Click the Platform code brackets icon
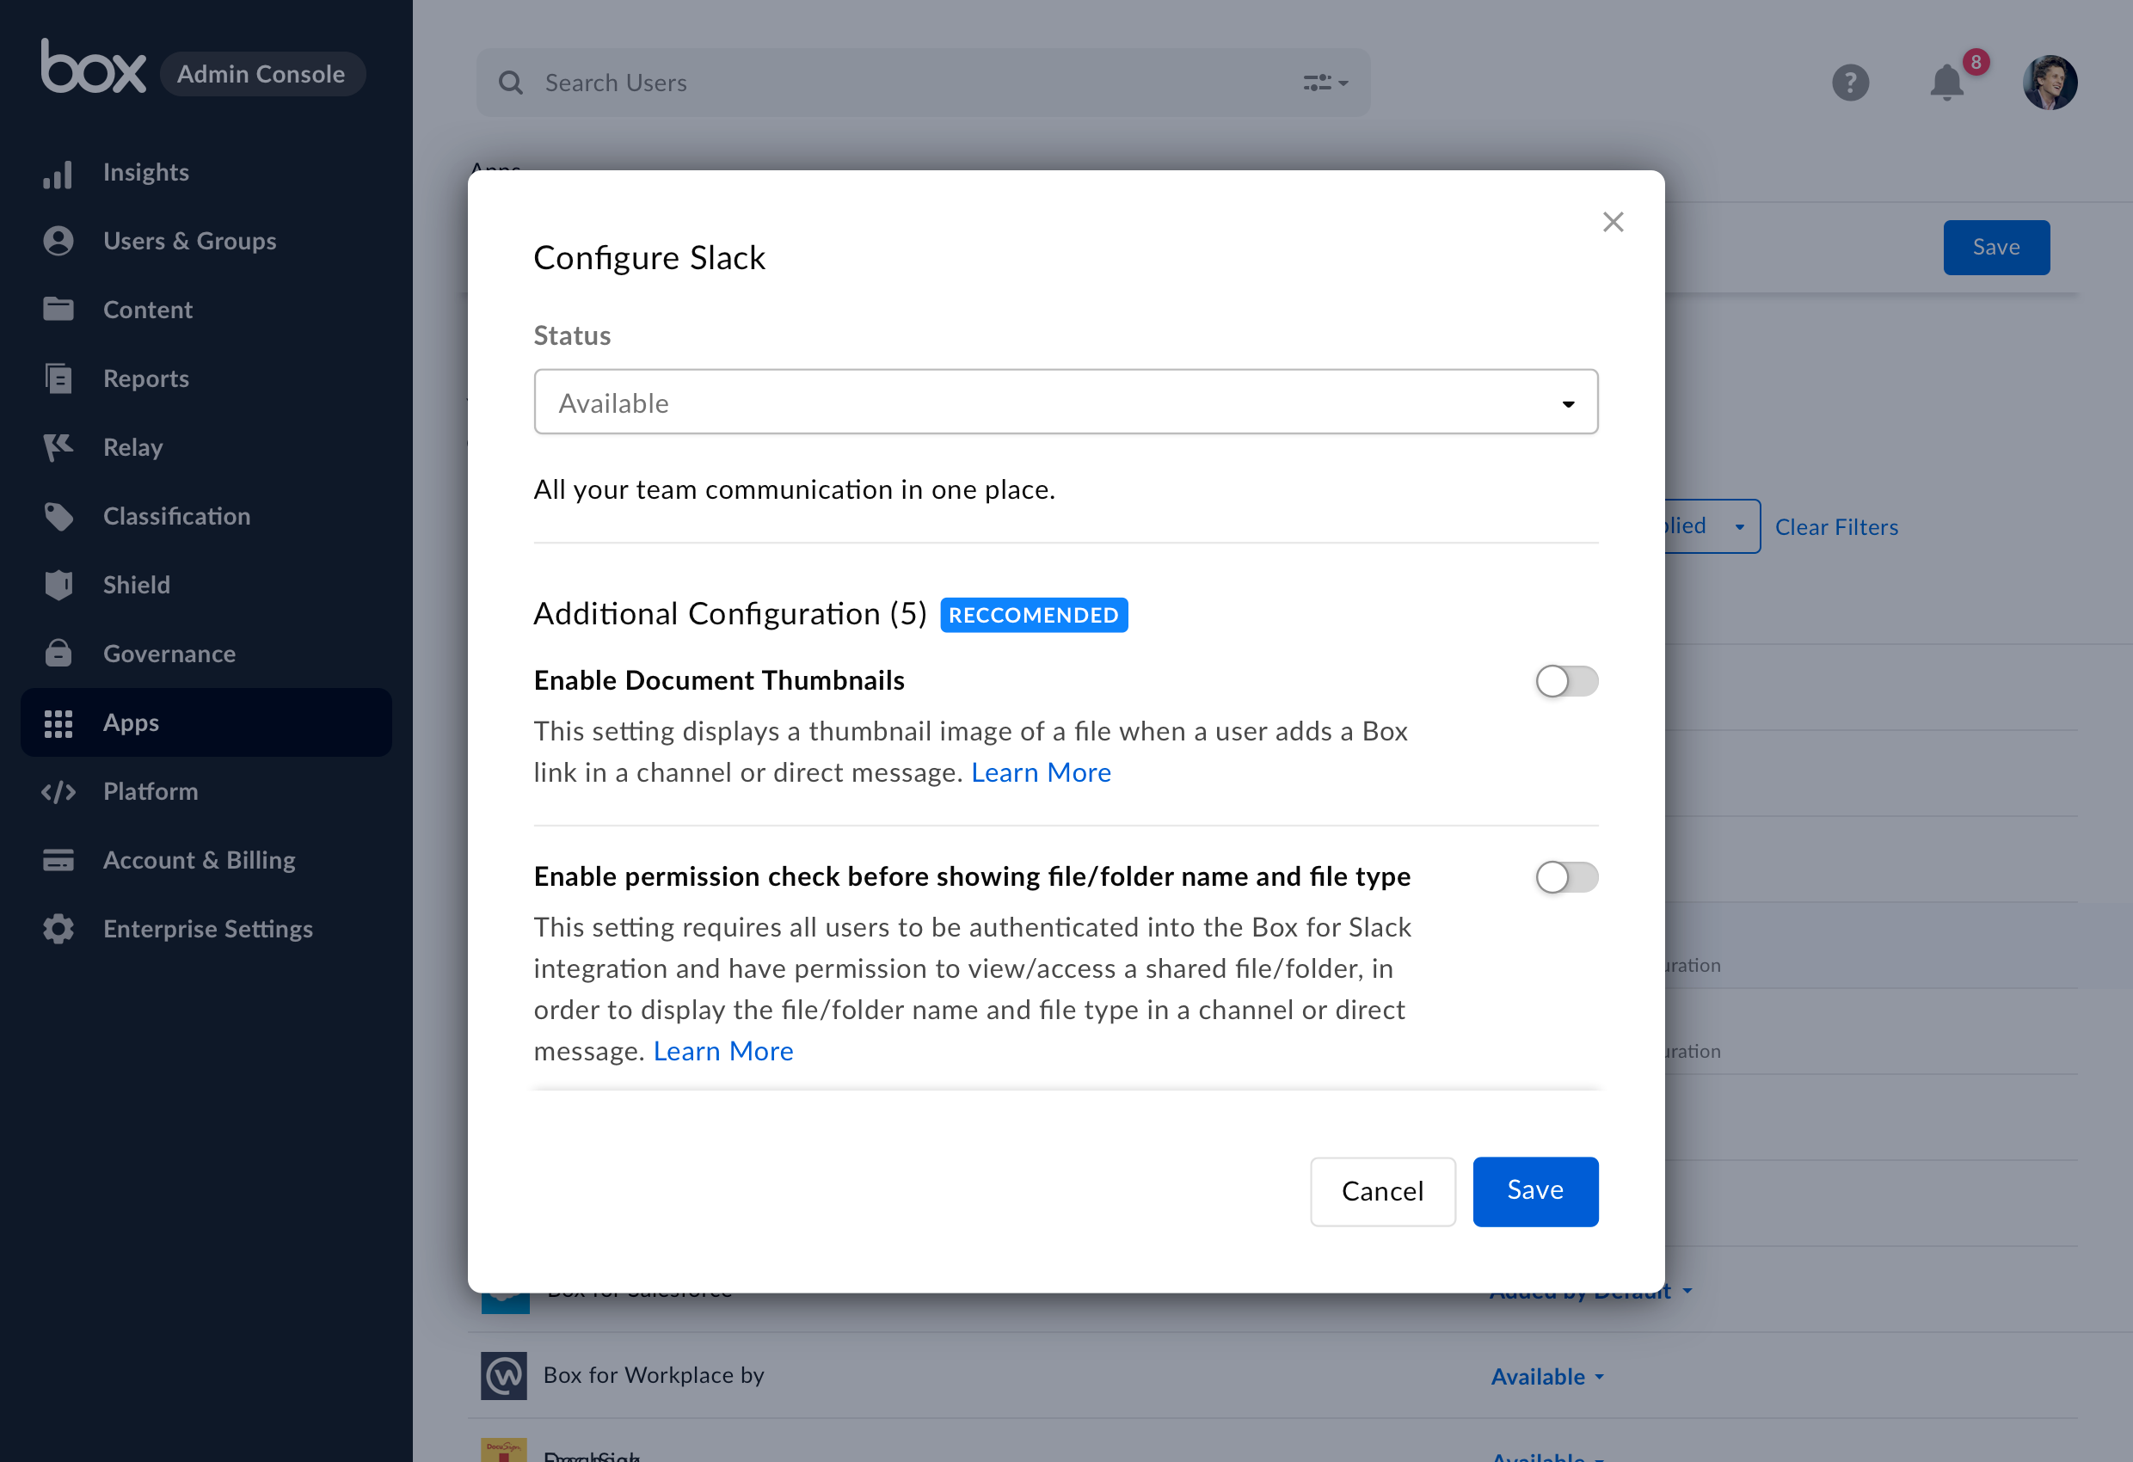This screenshot has height=1462, width=2133. (58, 791)
